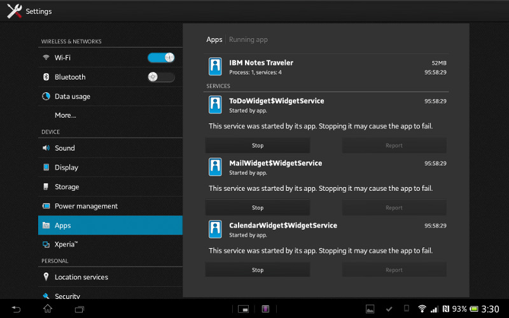Open Storage settings
This screenshot has width=509, height=318.
(110, 186)
